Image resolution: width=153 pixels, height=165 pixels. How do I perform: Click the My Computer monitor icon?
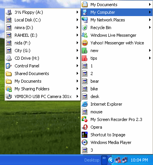pyautogui.click(x=85, y=12)
